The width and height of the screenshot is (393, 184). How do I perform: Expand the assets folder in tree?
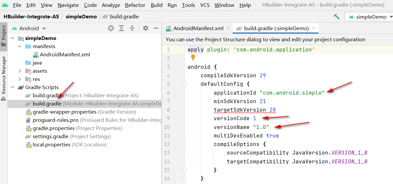click(20, 71)
